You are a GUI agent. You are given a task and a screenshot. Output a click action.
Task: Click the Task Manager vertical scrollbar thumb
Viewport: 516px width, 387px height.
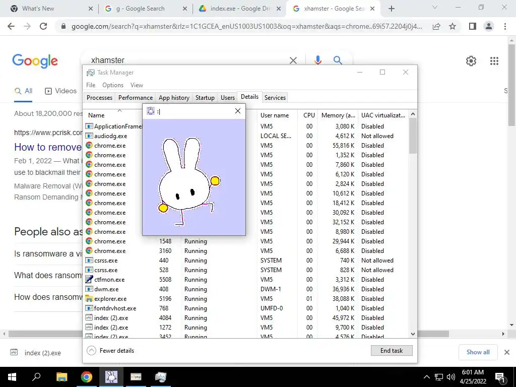point(413,136)
